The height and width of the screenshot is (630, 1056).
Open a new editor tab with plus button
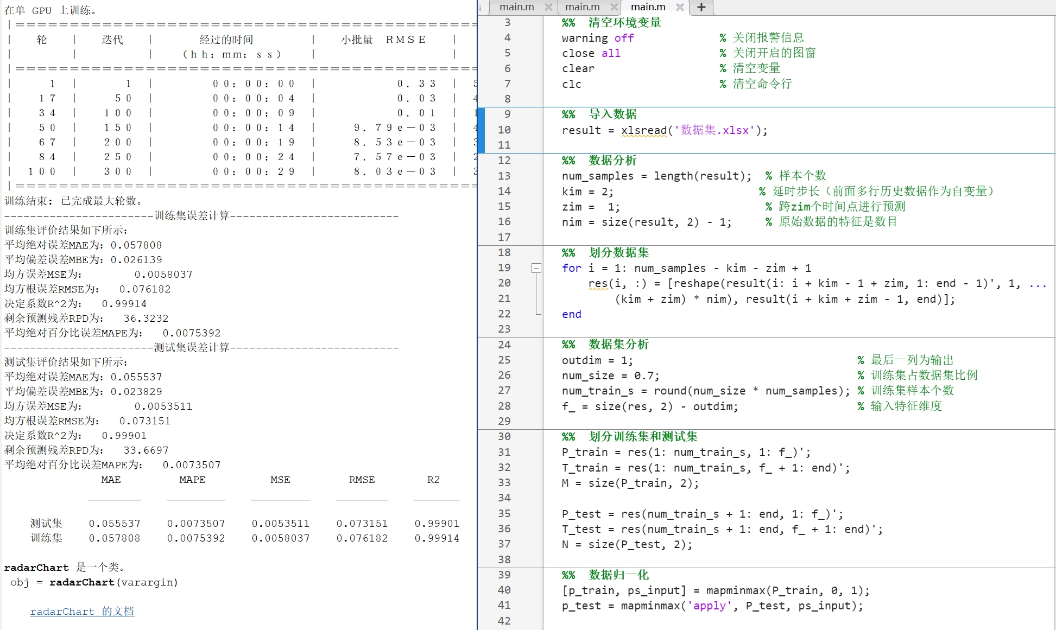coord(701,7)
